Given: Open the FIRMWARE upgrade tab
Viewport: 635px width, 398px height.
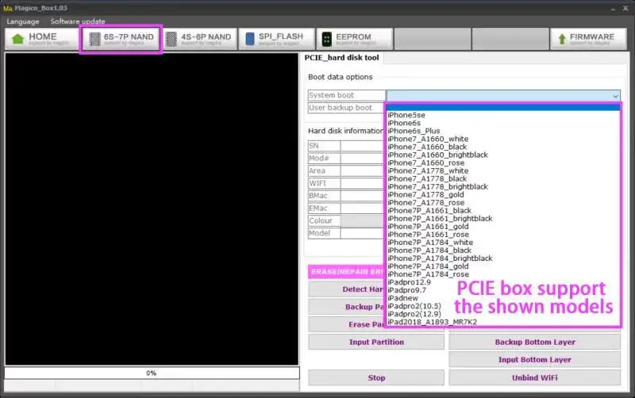Looking at the screenshot, I should click(588, 39).
